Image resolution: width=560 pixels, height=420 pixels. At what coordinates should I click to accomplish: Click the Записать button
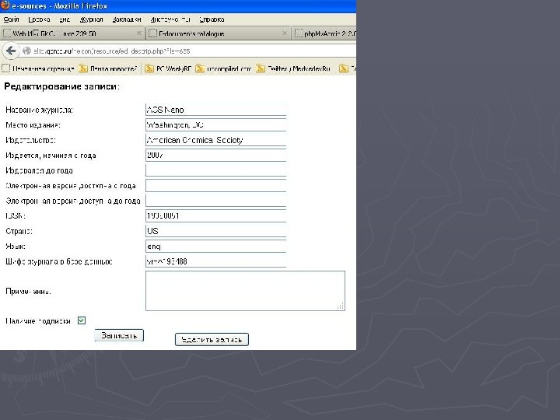[119, 335]
